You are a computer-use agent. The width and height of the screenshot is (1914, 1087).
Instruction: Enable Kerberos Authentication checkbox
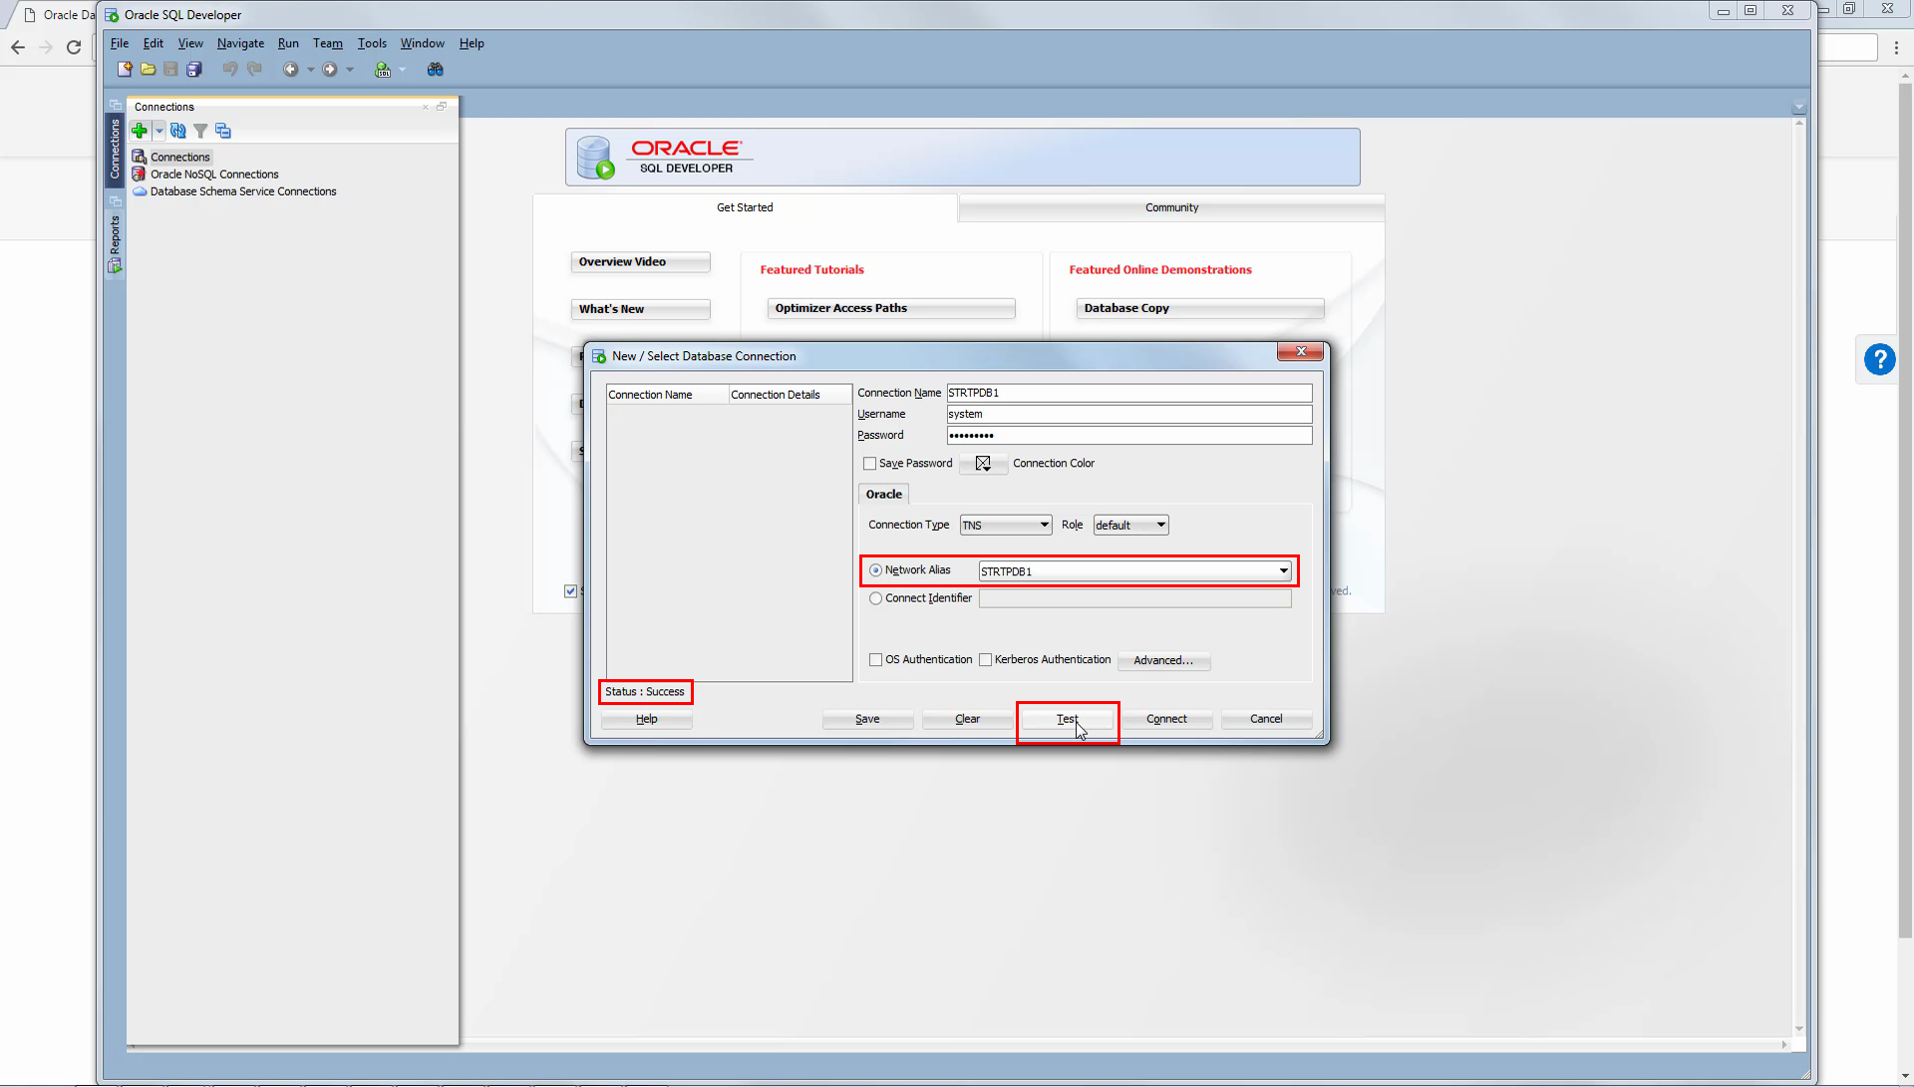tap(985, 660)
